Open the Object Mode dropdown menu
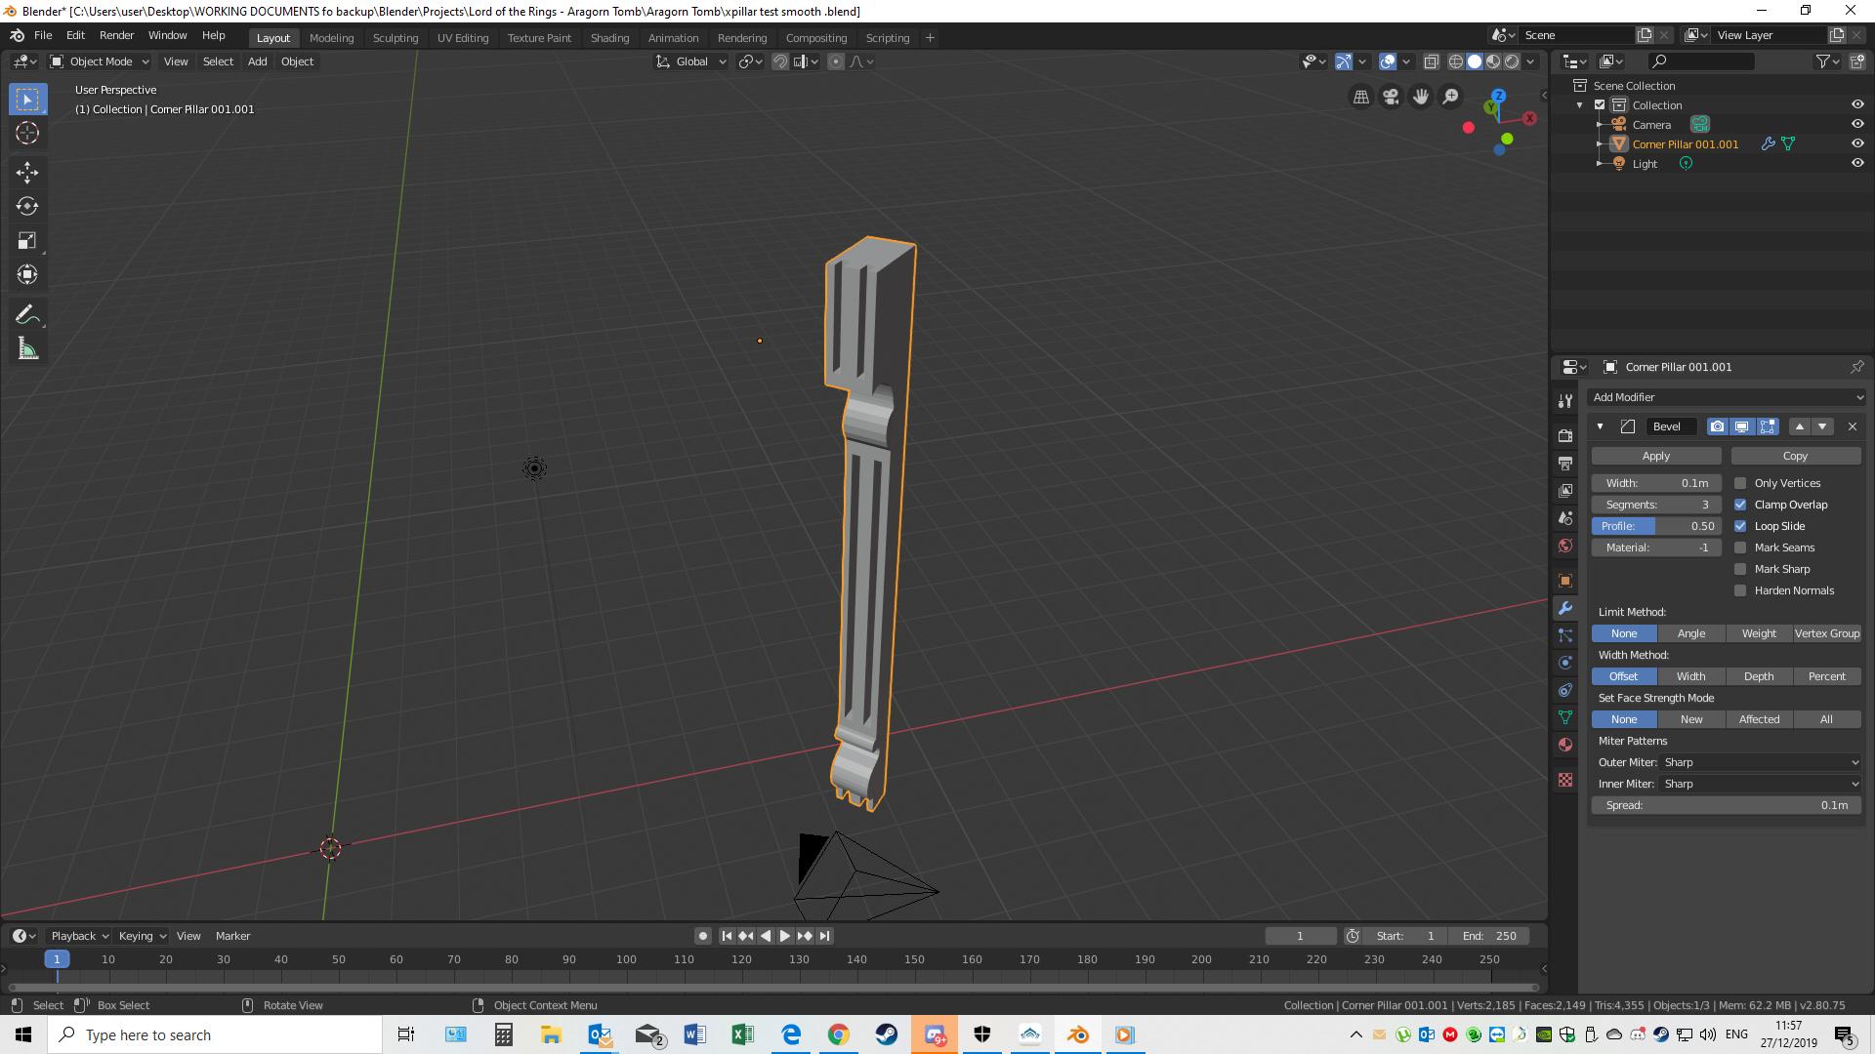This screenshot has height=1054, width=1875. pos(103,61)
